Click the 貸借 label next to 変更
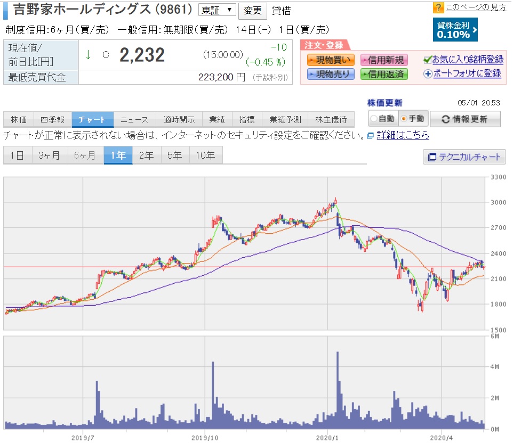The width and height of the screenshot is (513, 443). pos(282,11)
